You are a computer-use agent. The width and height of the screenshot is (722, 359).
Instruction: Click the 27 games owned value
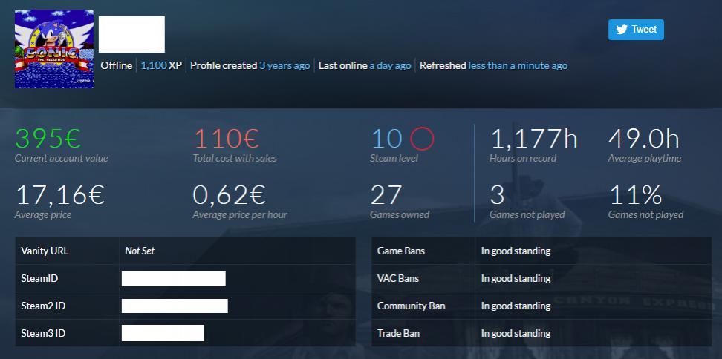coord(386,195)
